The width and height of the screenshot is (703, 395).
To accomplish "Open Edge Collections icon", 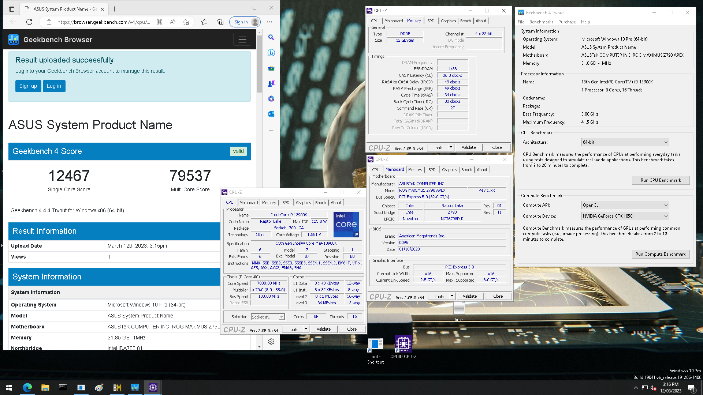I will (x=220, y=22).
